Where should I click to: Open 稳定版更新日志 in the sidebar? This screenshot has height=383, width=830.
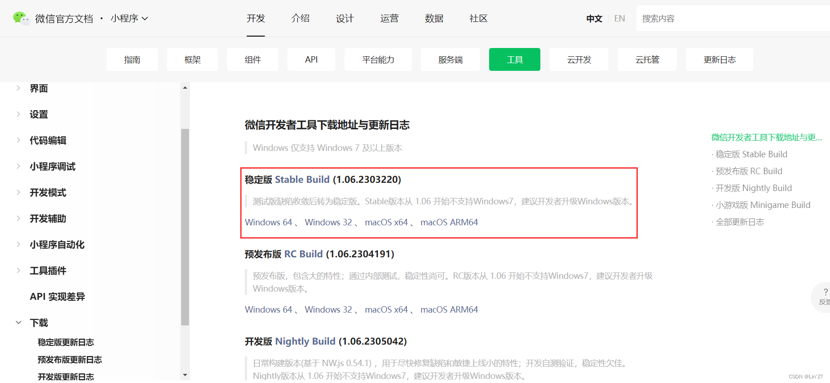click(x=66, y=342)
